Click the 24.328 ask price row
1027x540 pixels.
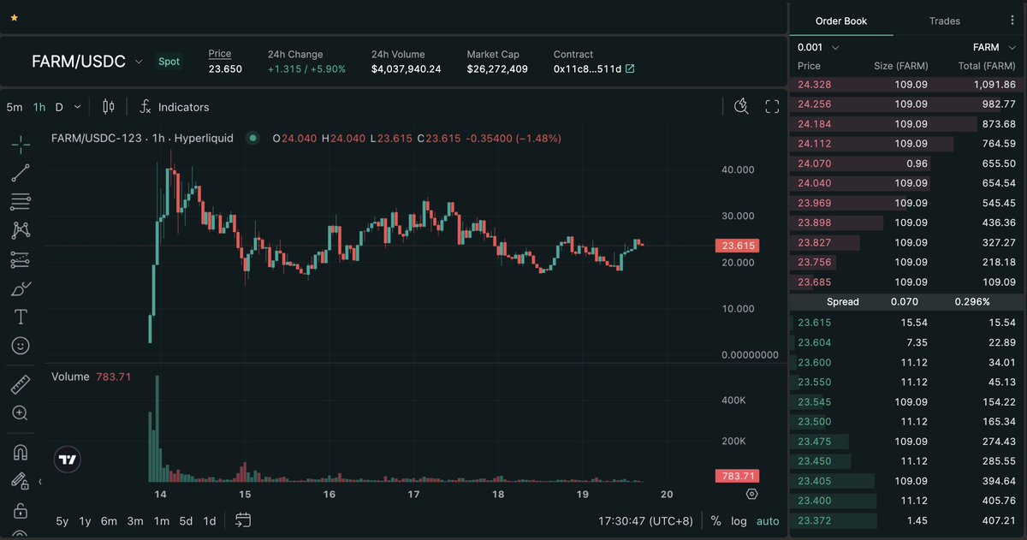pyautogui.click(x=906, y=85)
